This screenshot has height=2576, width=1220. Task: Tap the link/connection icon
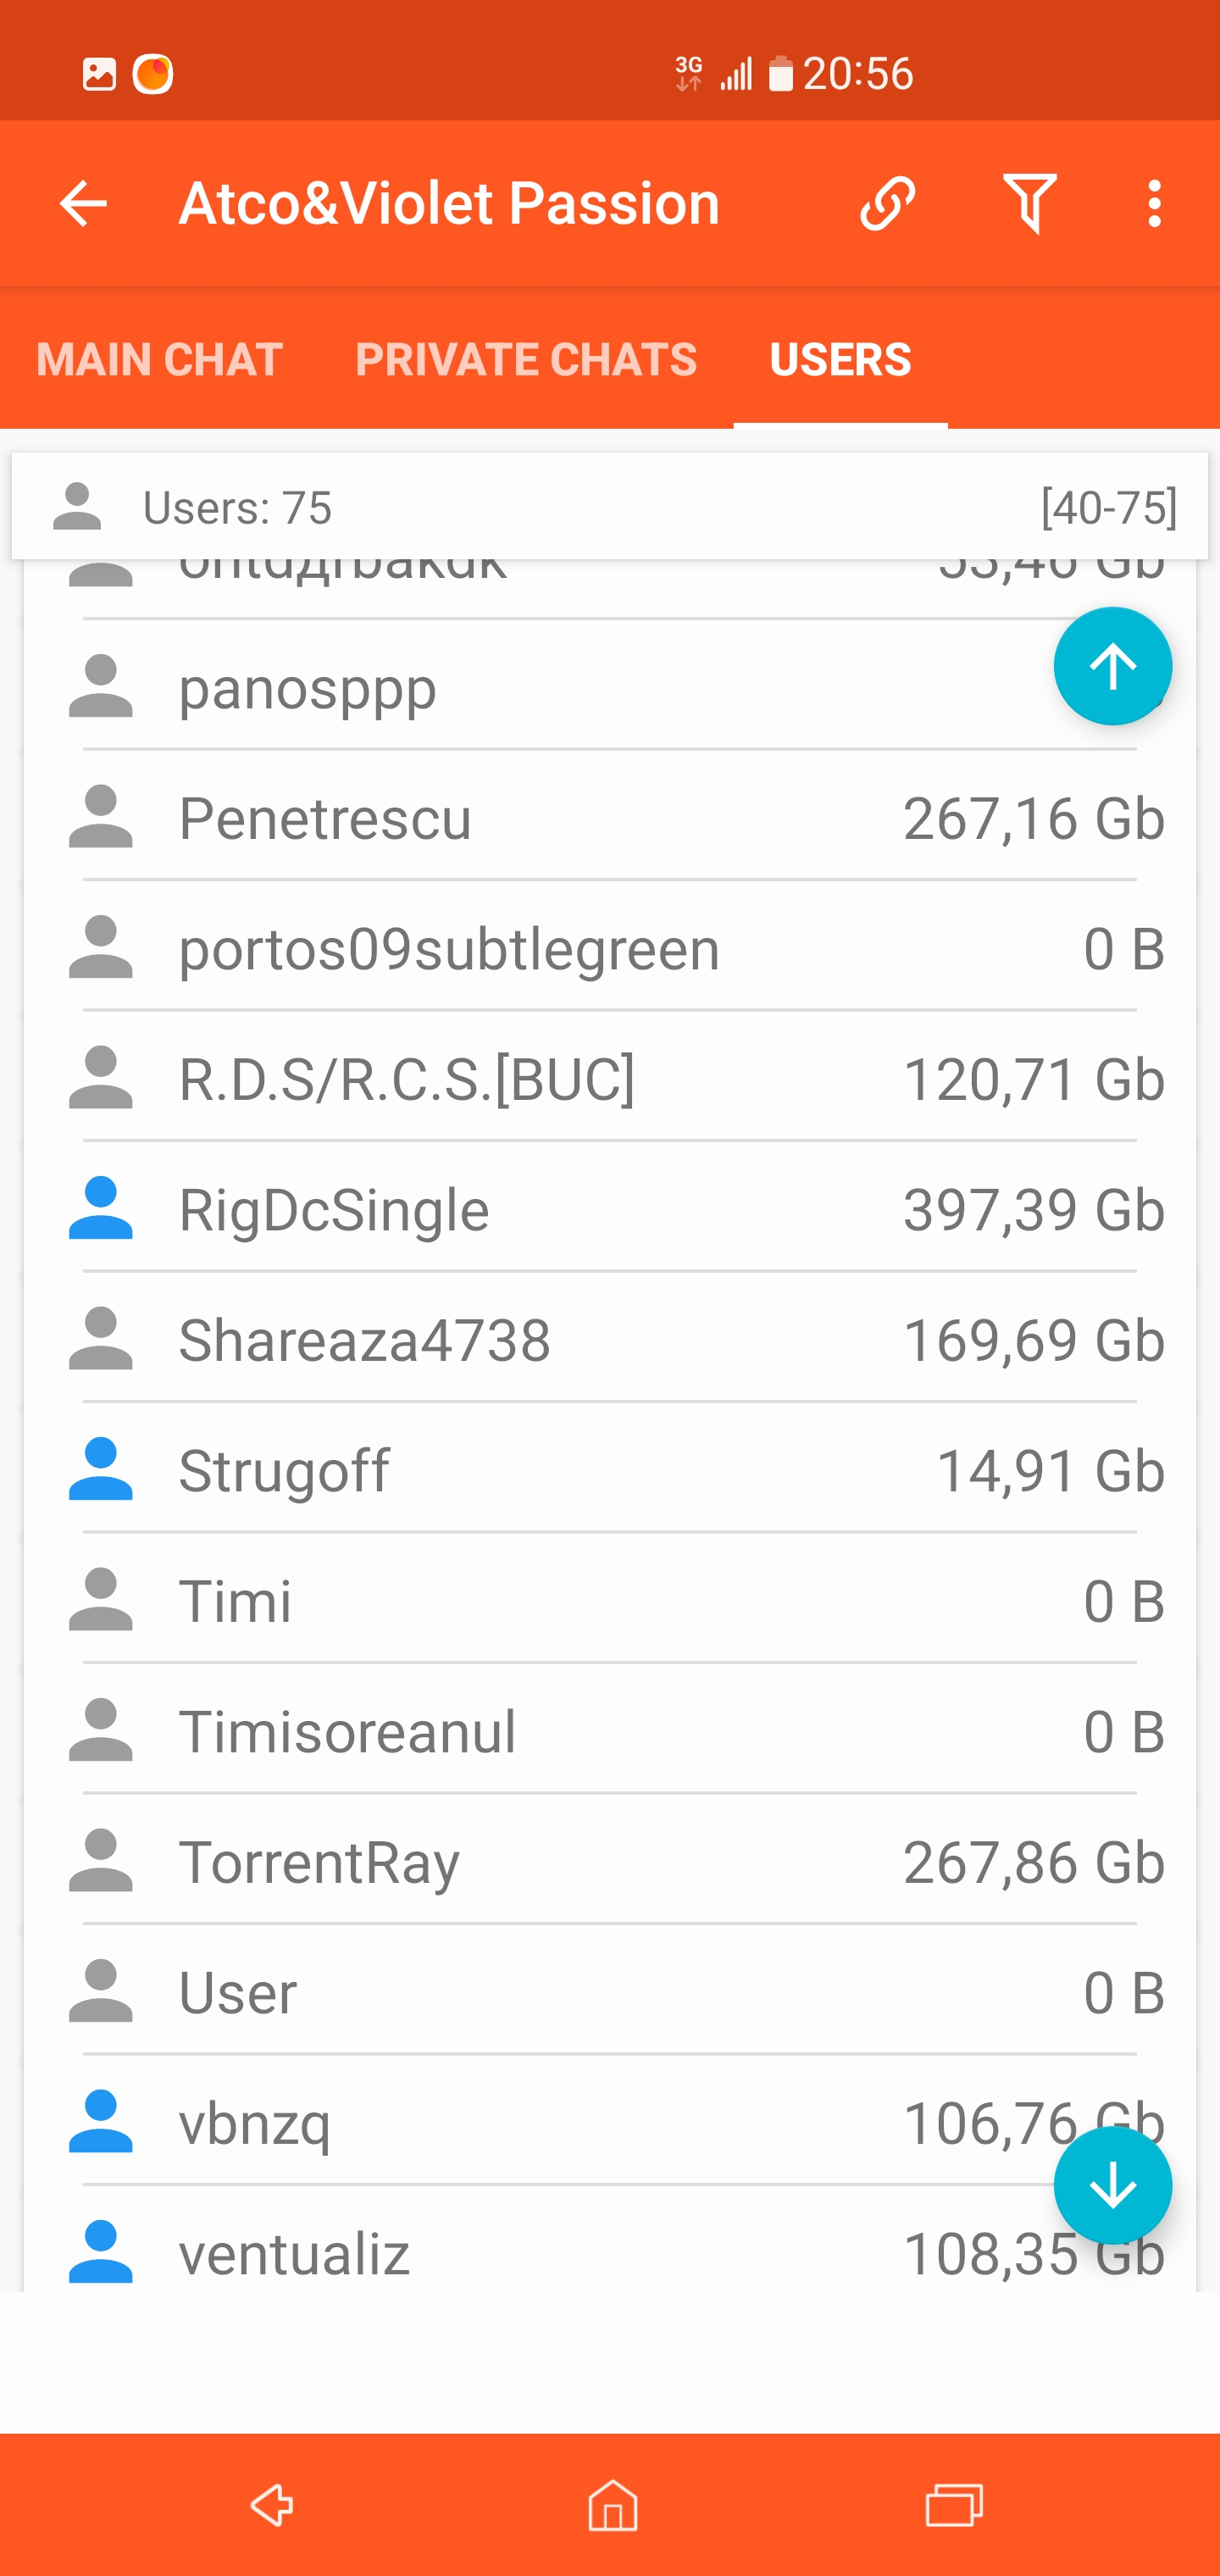pos(887,204)
